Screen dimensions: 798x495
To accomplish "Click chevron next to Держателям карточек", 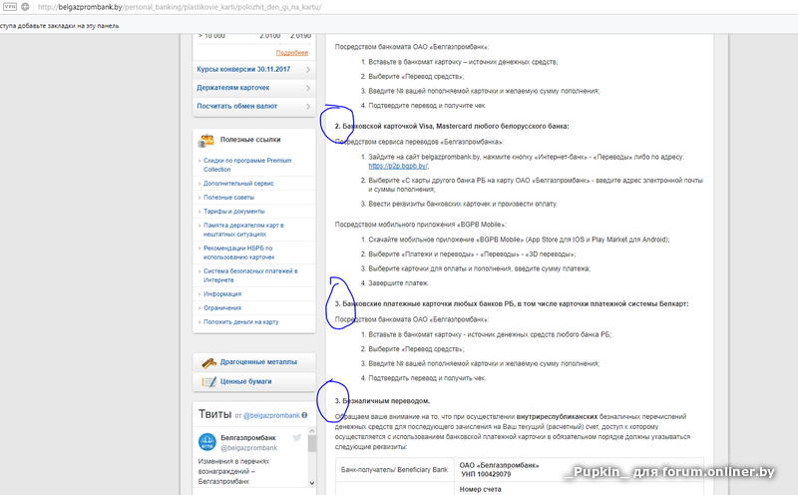I will click(x=308, y=88).
